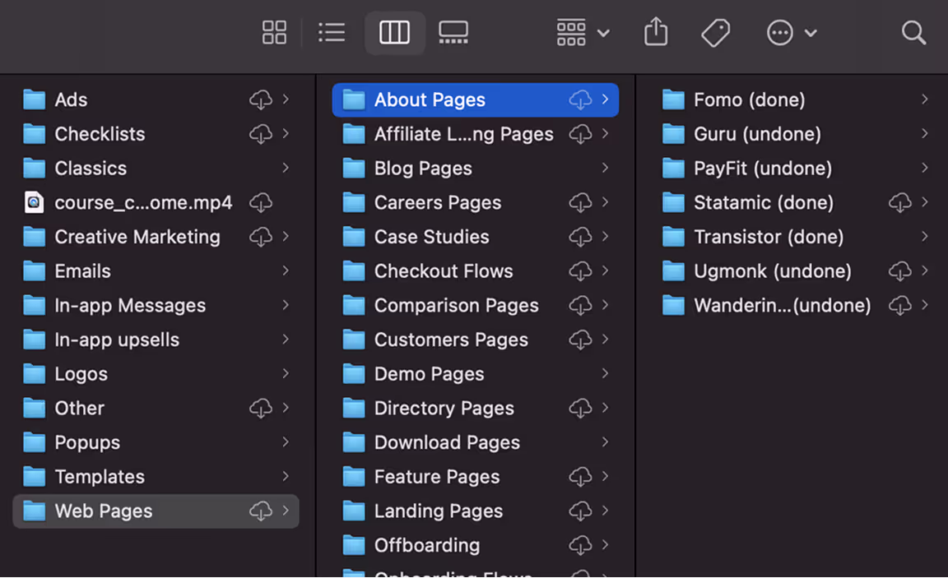The width and height of the screenshot is (948, 578).
Task: Download Landing Pages from cloud
Action: 580,511
